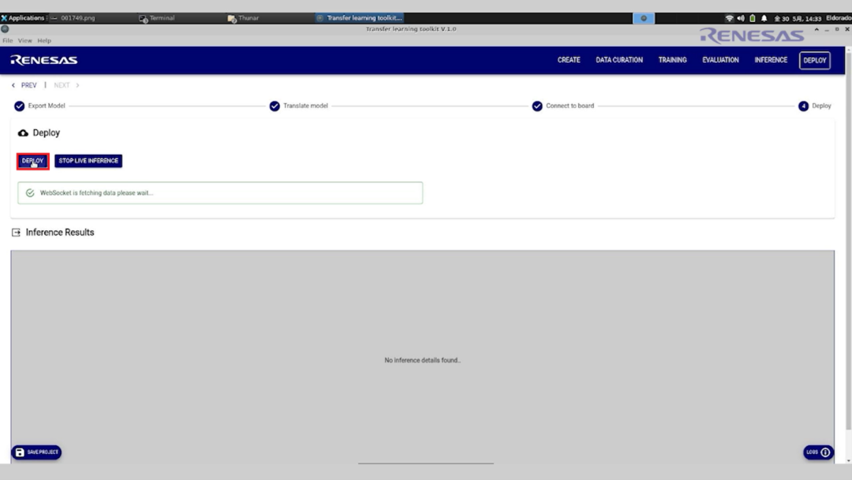The height and width of the screenshot is (480, 852).
Task: Click the DEPLOY button
Action: point(32,161)
